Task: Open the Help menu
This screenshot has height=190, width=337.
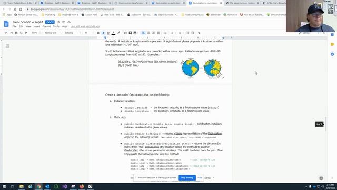Action: pos(64,26)
